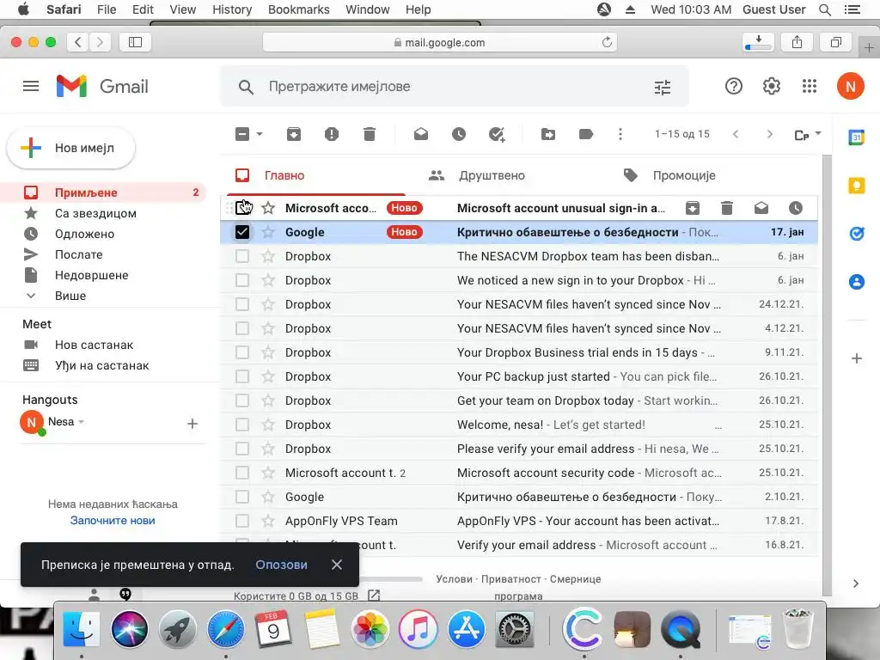
Task: Go to newer messages arrow
Action: pos(736,134)
